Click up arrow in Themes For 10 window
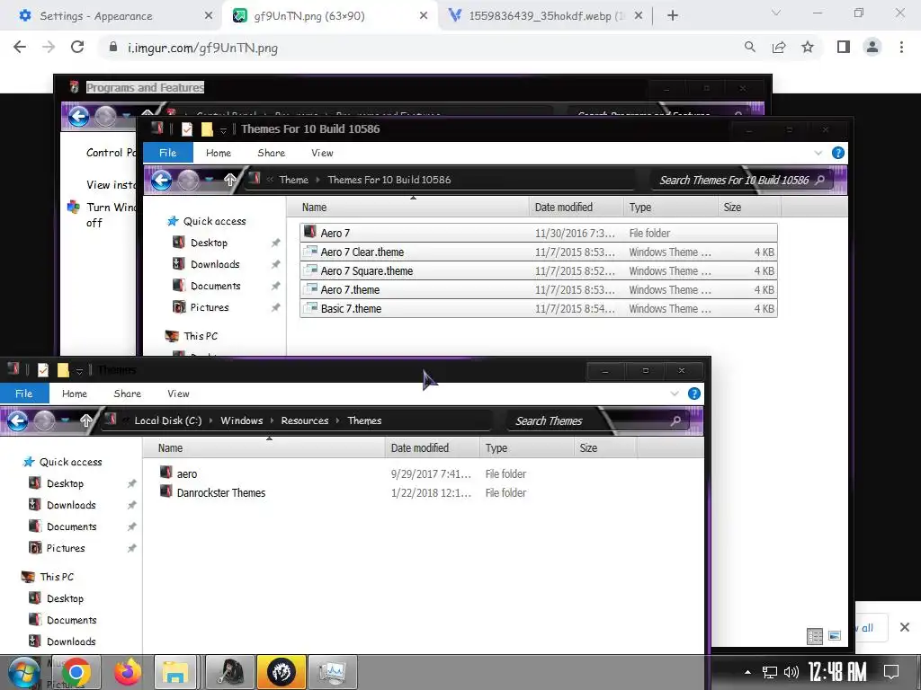This screenshot has width=921, height=690. coord(229,180)
